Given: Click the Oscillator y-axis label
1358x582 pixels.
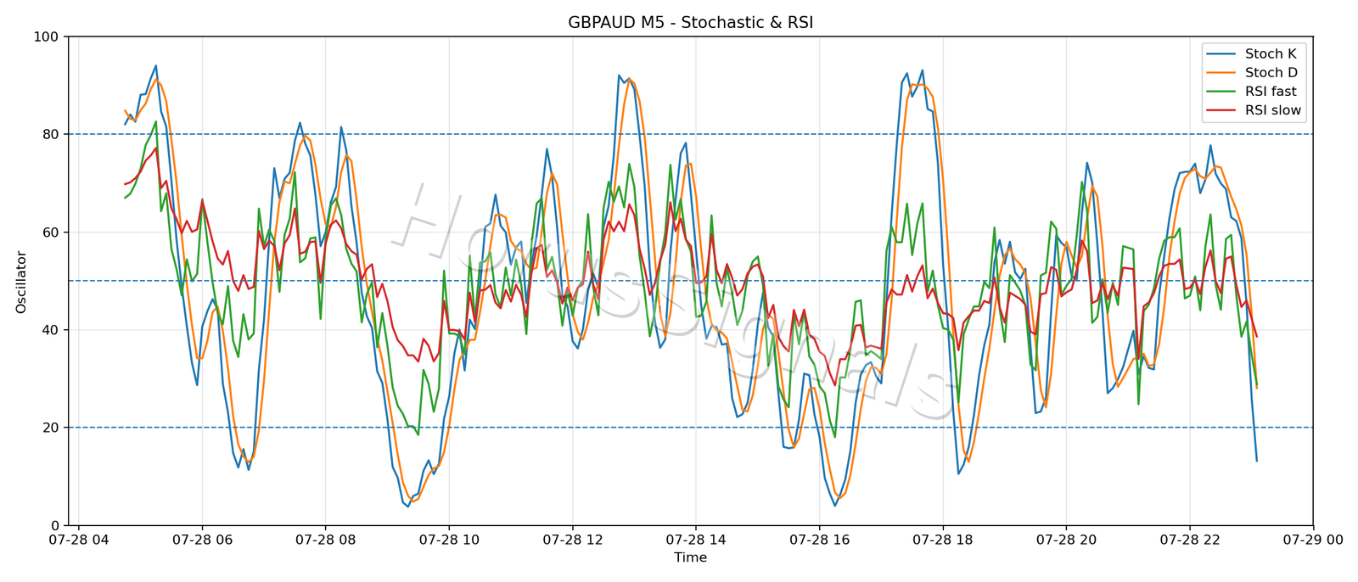Looking at the screenshot, I should 21,282.
